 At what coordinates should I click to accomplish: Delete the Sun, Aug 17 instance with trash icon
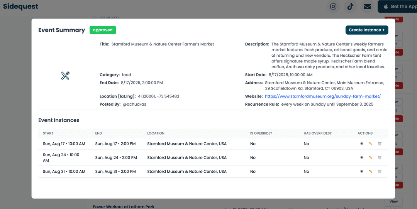coord(380,144)
